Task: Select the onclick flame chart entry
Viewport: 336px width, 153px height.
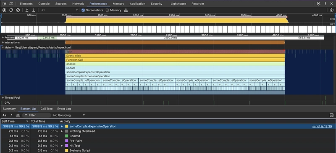Action: click(175, 64)
